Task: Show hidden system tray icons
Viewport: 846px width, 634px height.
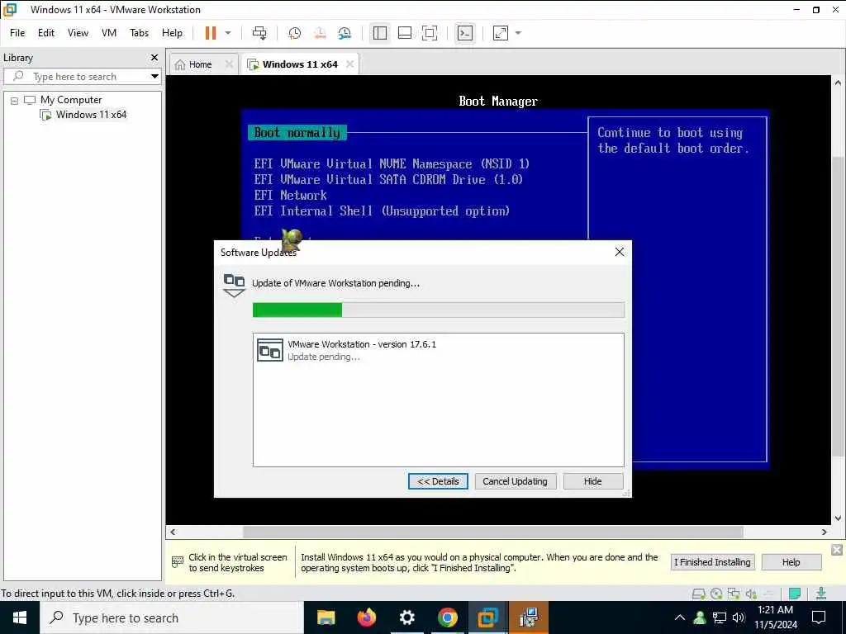Action: (680, 617)
